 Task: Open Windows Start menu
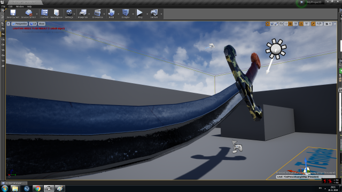(4, 188)
